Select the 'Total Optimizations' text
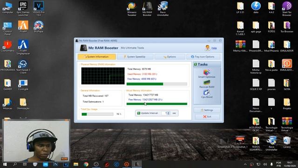 pyautogui.click(x=93, y=102)
